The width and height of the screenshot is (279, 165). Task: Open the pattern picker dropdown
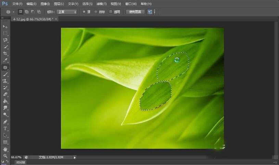154,12
